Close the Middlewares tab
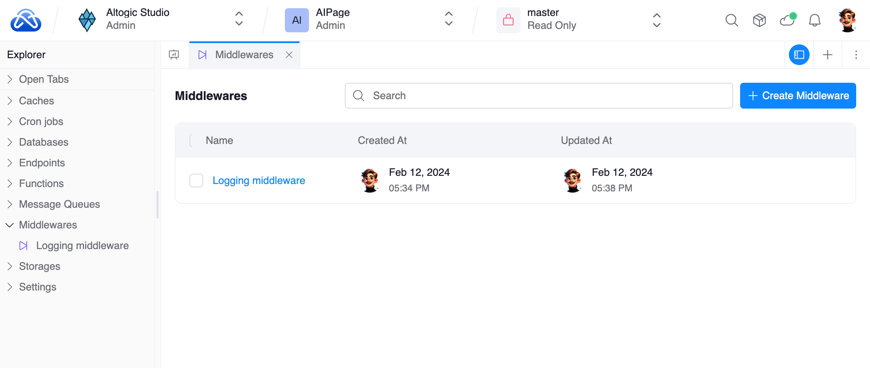 click(289, 55)
